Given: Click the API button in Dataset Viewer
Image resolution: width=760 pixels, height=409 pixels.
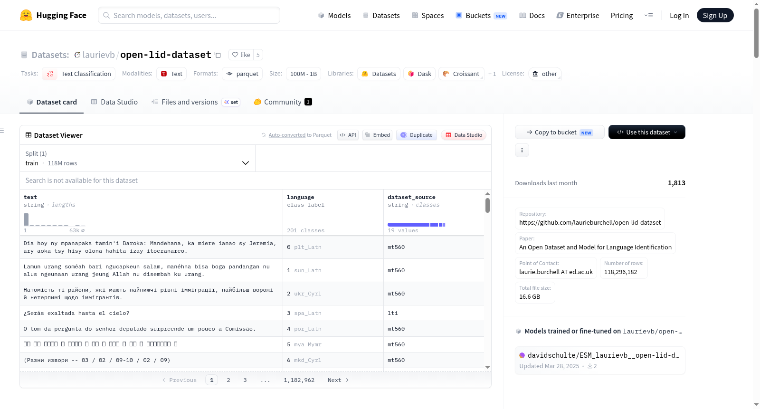Looking at the screenshot, I should (348, 135).
